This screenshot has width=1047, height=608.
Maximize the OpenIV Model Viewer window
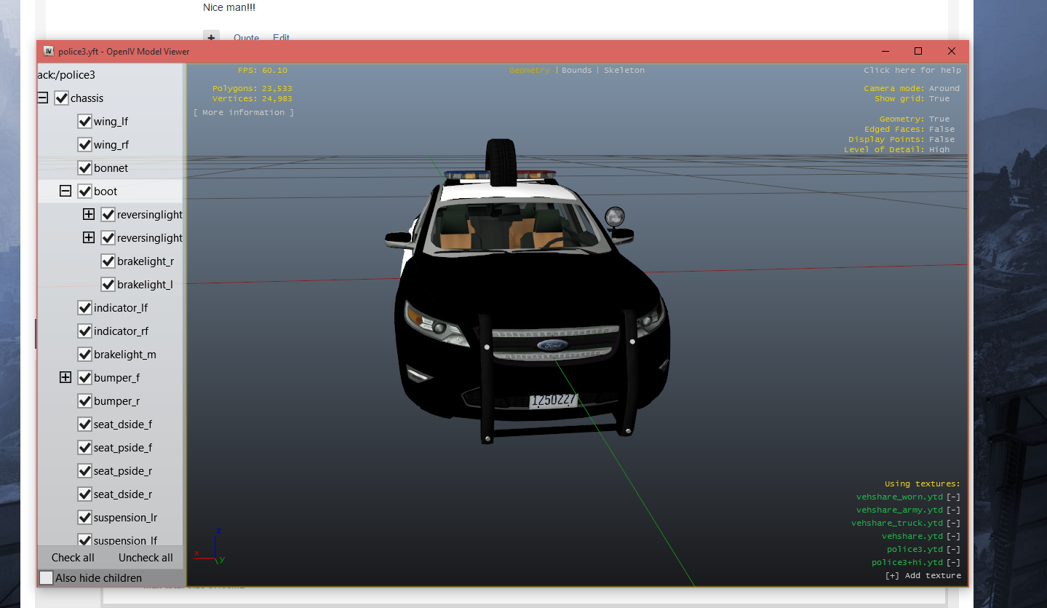[x=918, y=51]
